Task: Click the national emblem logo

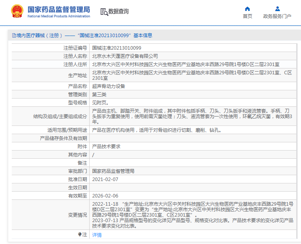Action: coord(17,11)
